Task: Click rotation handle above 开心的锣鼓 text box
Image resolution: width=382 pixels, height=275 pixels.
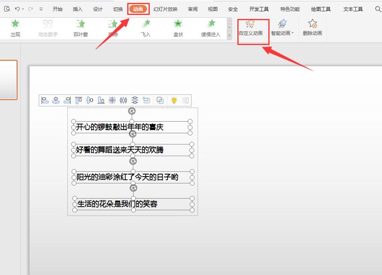Action: [132, 111]
